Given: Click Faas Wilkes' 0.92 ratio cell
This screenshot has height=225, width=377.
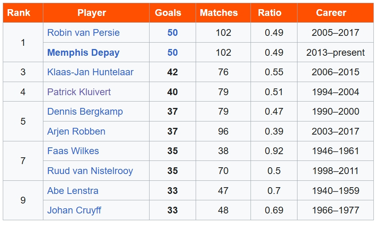Looking at the screenshot, I should [274, 151].
